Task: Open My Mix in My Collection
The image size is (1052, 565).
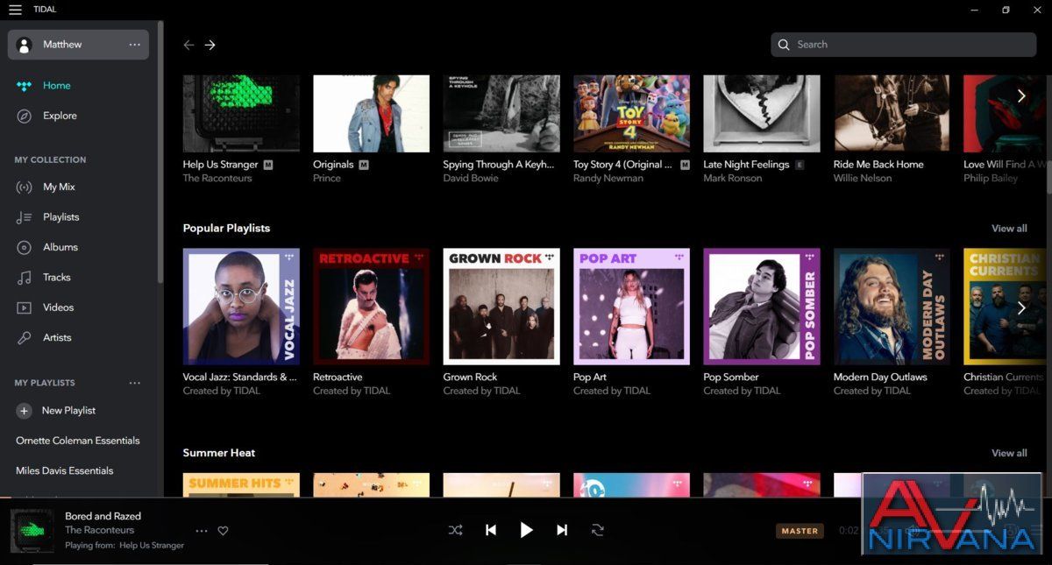Action: click(60, 187)
